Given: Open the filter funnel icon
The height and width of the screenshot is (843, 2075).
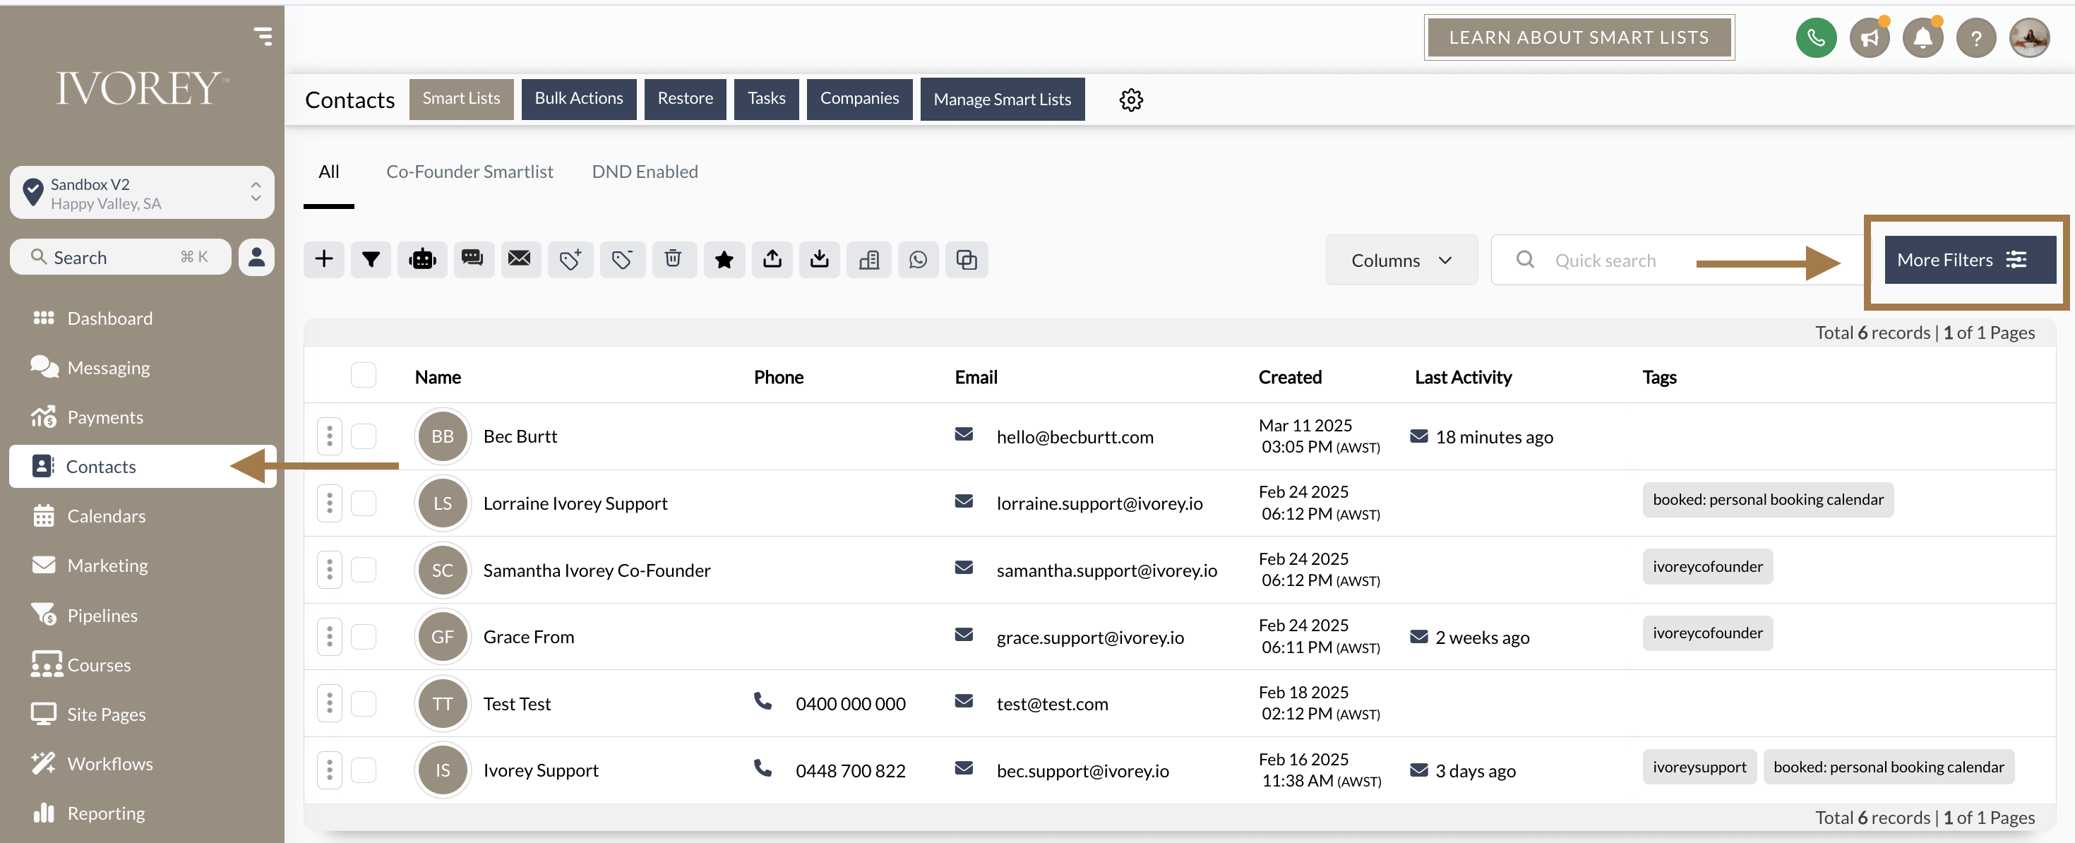Looking at the screenshot, I should 371,259.
